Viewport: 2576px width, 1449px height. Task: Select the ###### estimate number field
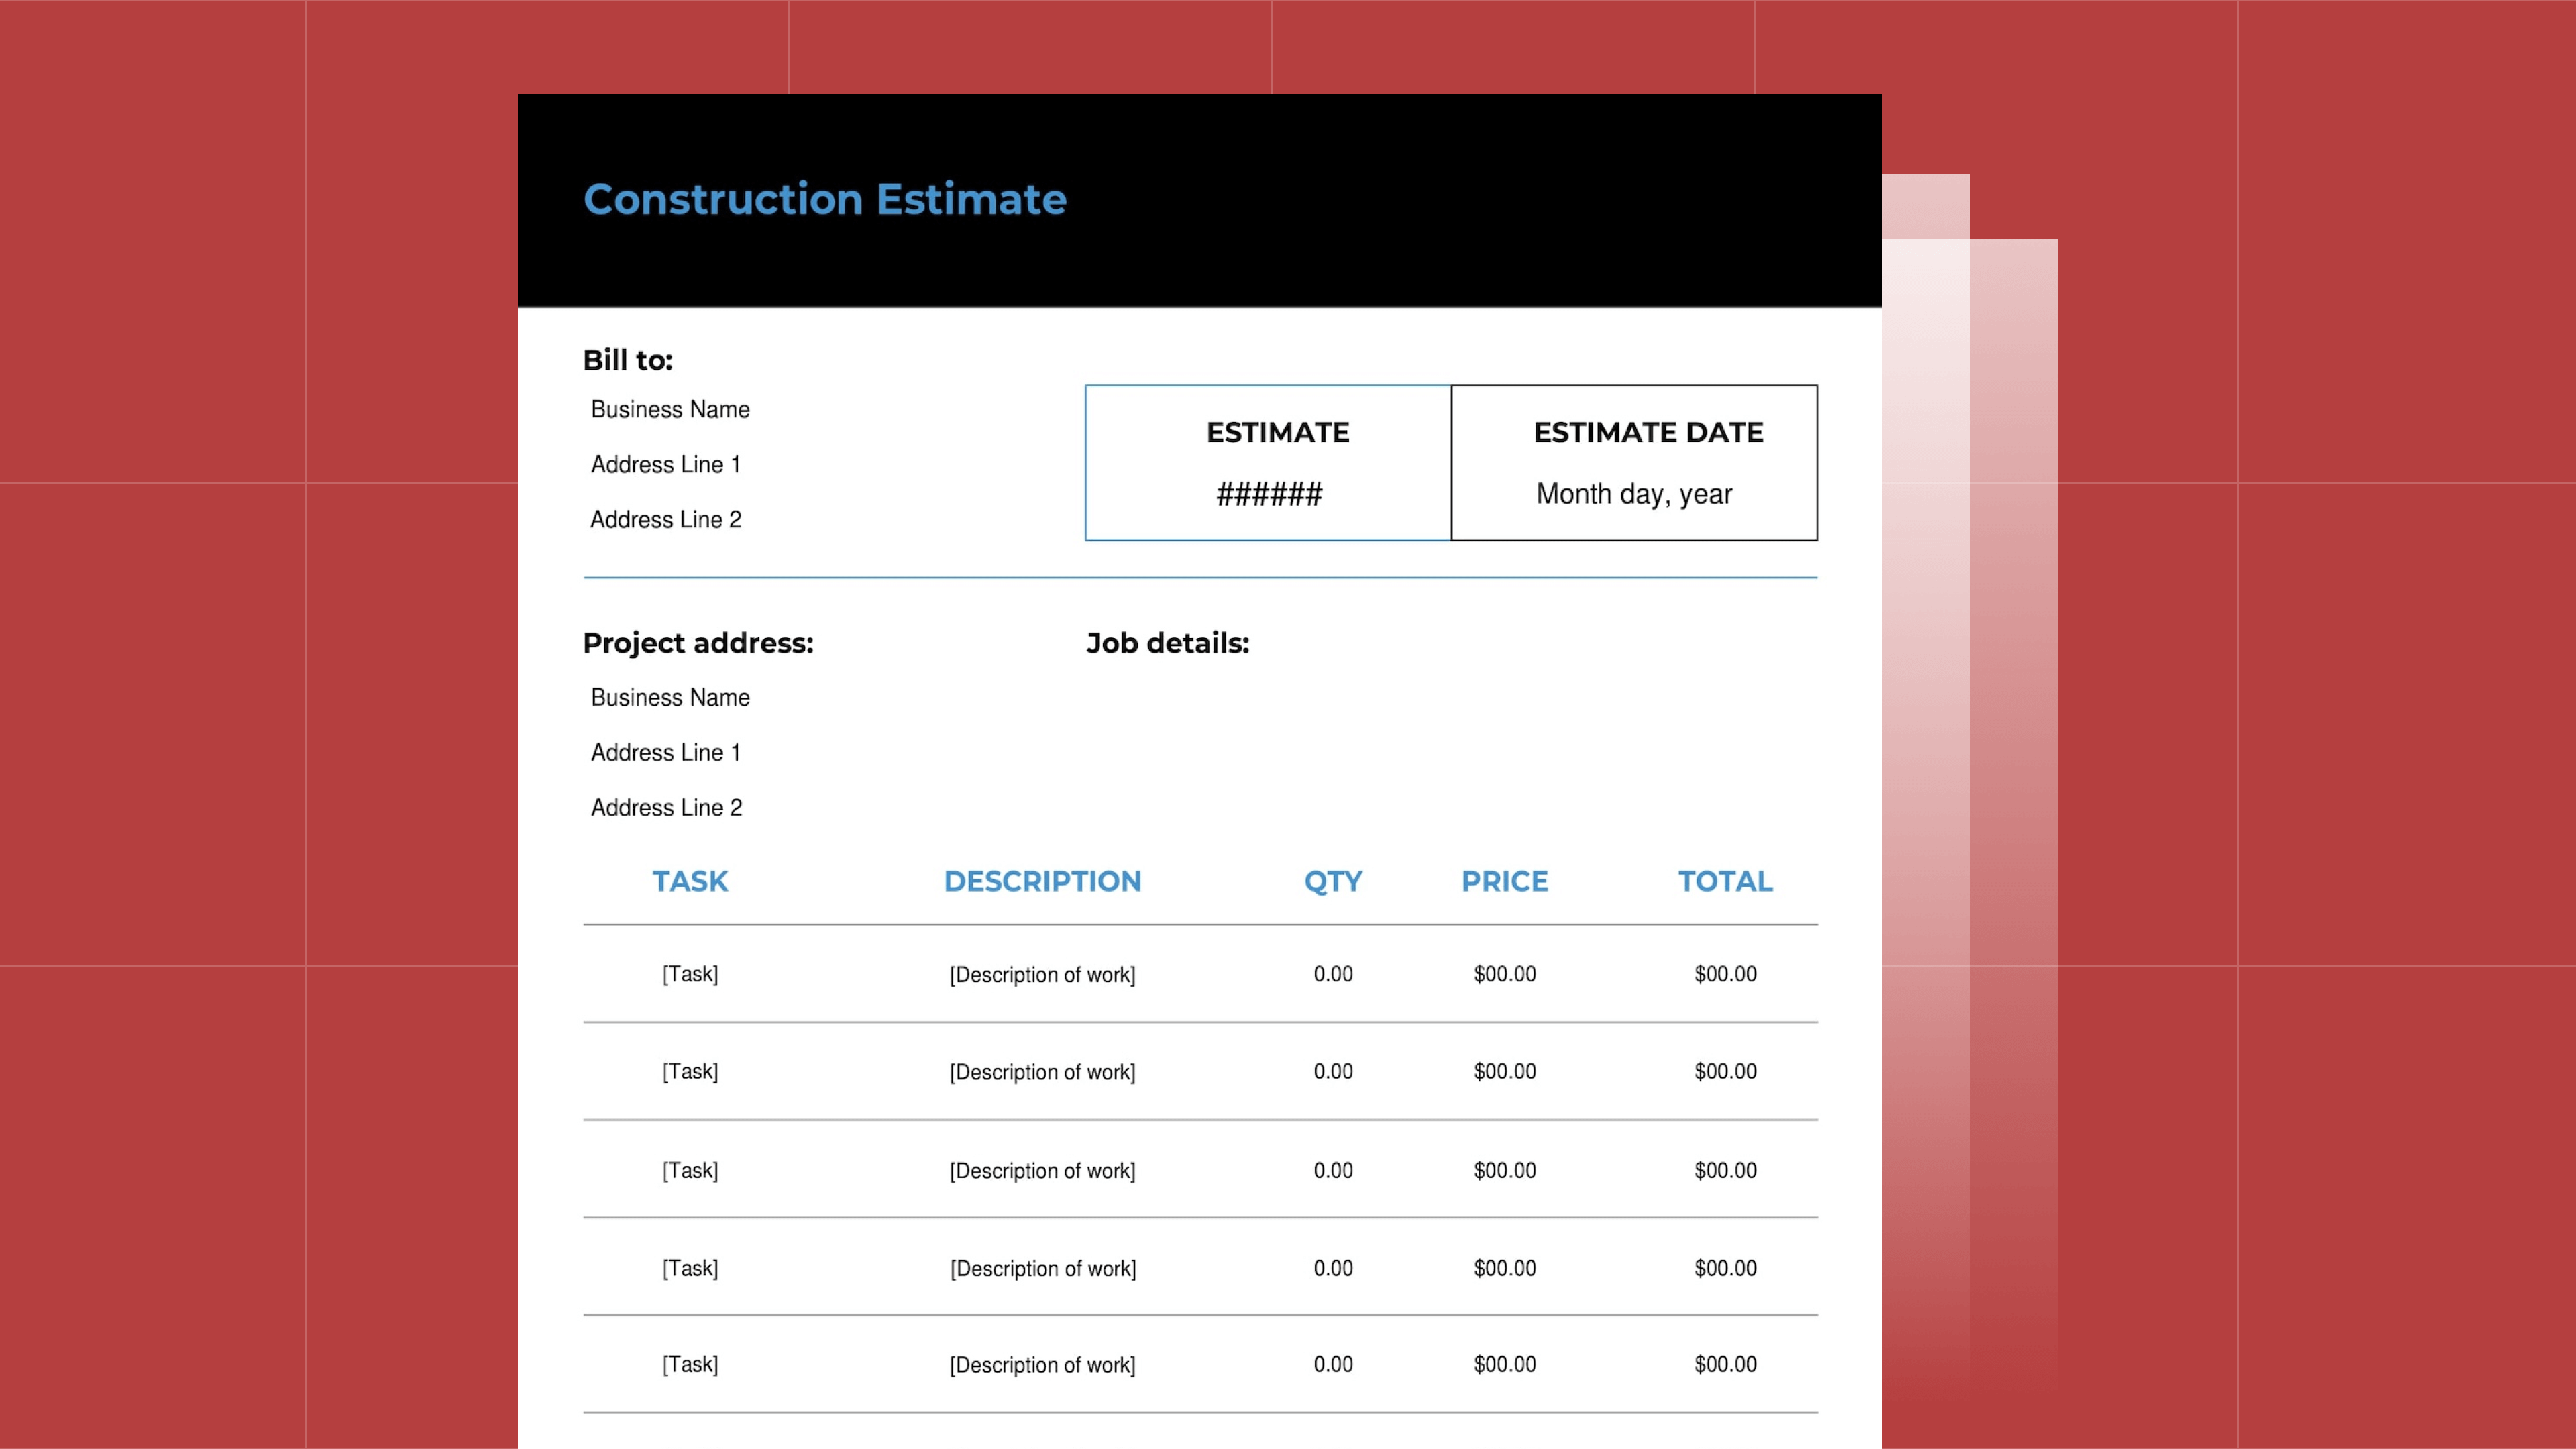[1269, 494]
